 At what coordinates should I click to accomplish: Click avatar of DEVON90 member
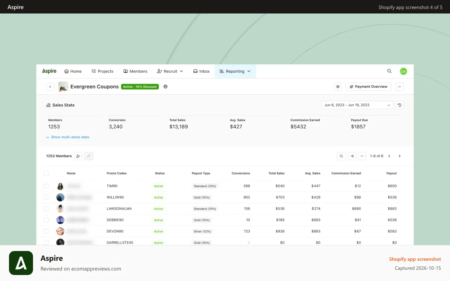pos(60,231)
